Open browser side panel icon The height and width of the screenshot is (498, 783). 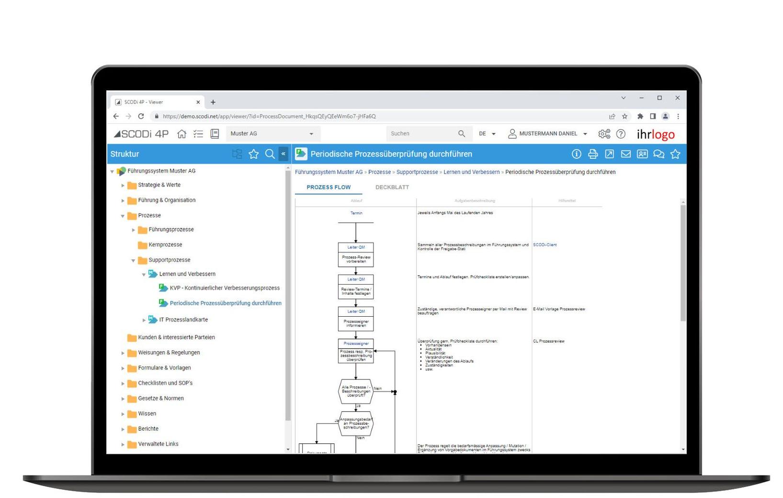click(x=653, y=116)
